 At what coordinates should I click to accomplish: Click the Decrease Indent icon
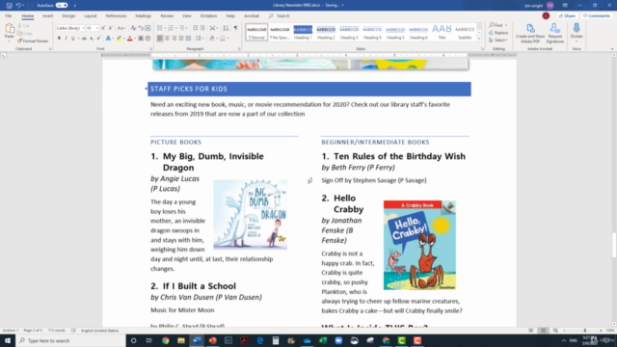point(195,28)
